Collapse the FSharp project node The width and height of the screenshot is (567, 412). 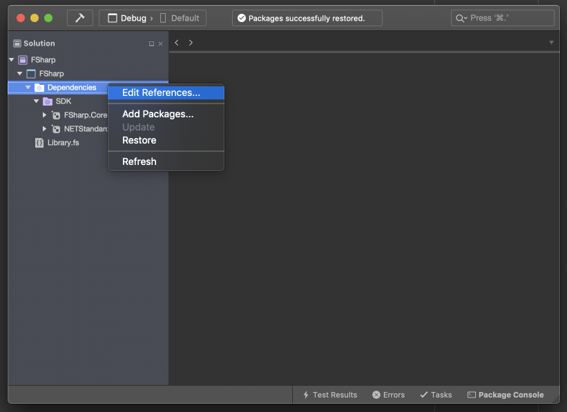pos(20,74)
